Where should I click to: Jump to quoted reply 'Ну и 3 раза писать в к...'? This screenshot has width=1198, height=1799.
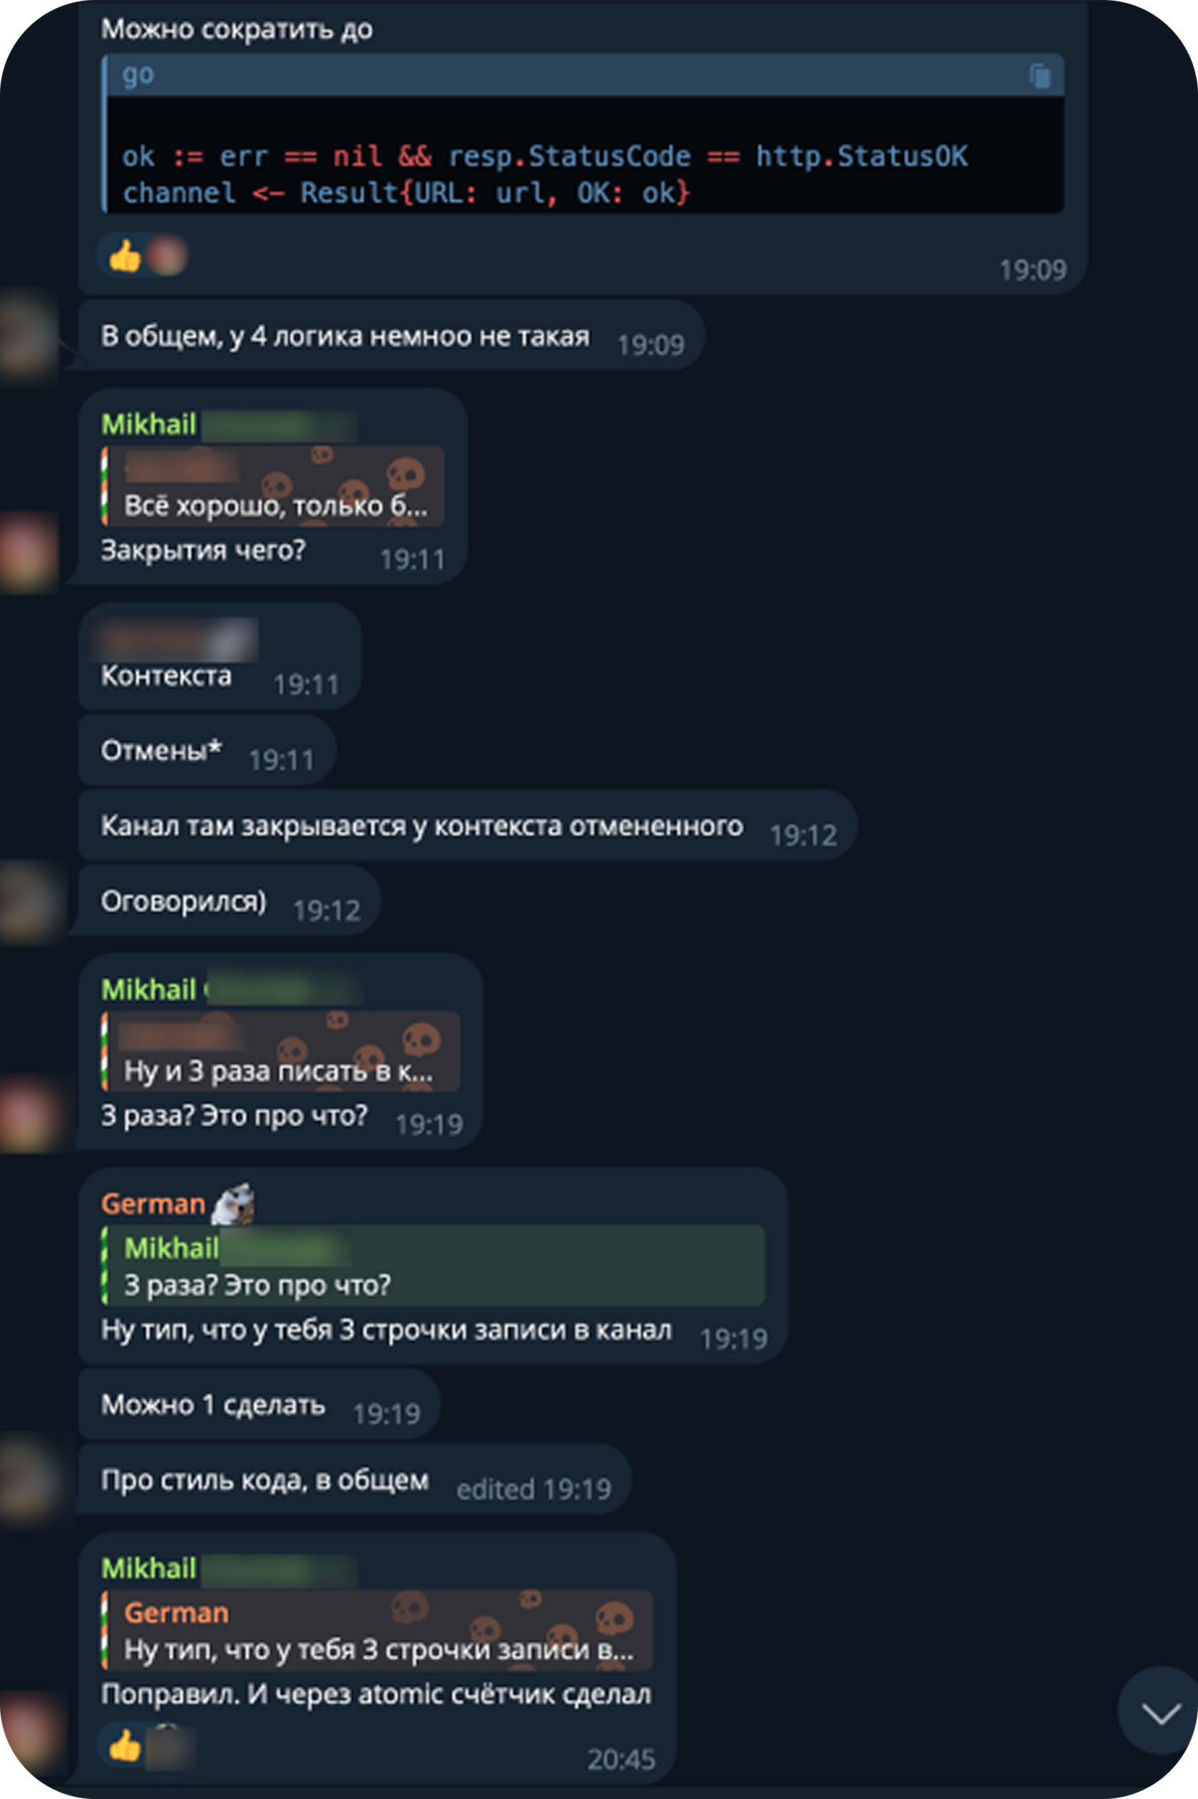280,1051
